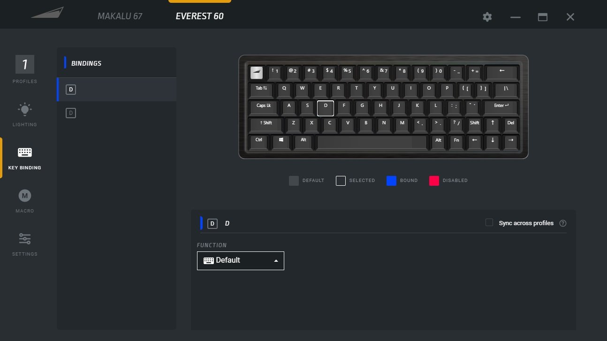Viewport: 607px width, 341px height.
Task: Click the blue Bound legend swatch
Action: (x=391, y=181)
